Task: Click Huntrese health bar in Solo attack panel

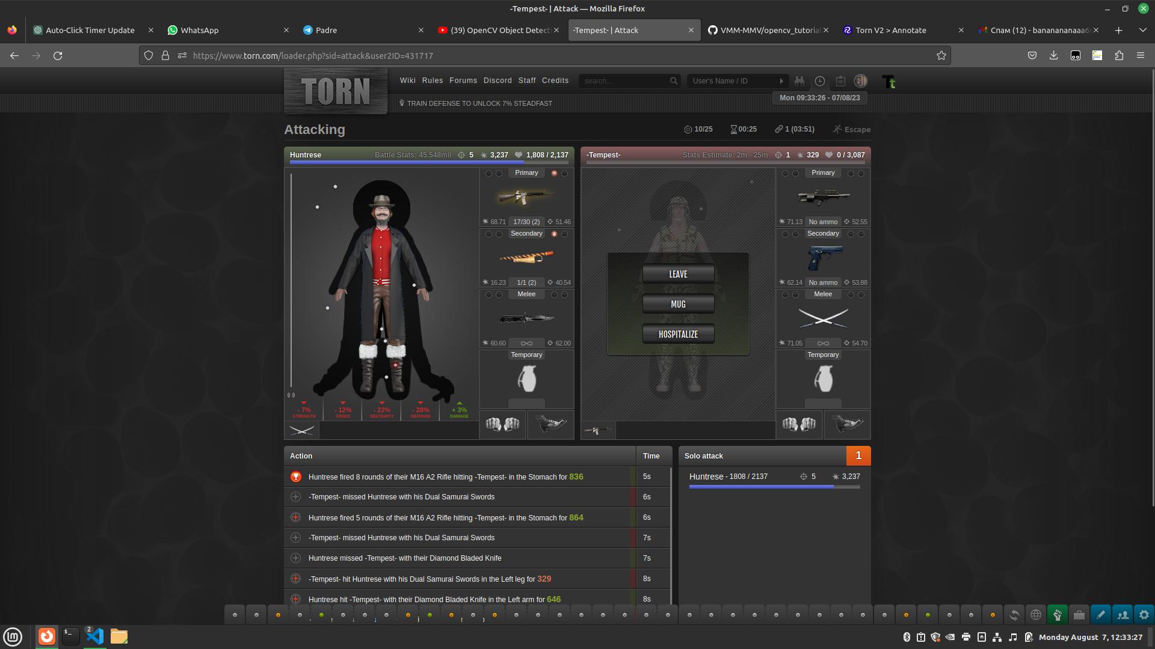Action: pyautogui.click(x=774, y=487)
